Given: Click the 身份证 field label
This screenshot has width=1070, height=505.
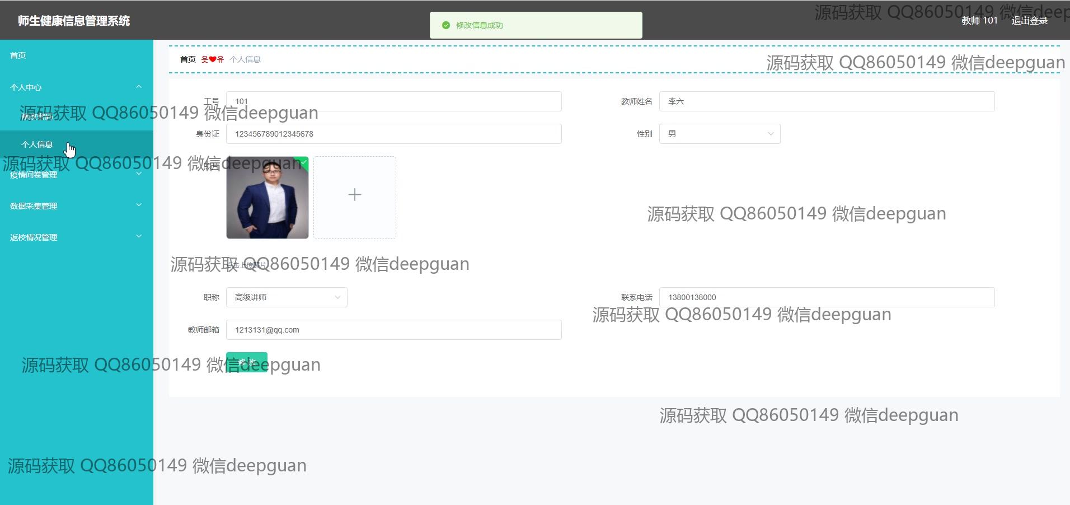Looking at the screenshot, I should click(208, 134).
